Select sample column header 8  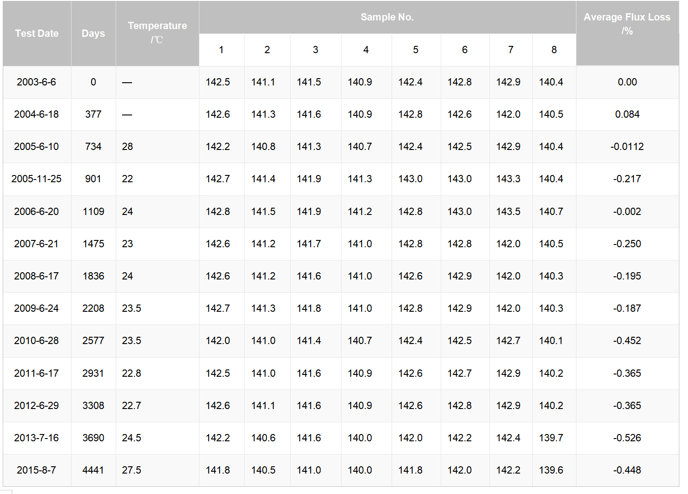tap(554, 50)
